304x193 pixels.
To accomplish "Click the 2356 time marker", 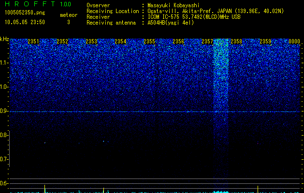I will (178, 41).
